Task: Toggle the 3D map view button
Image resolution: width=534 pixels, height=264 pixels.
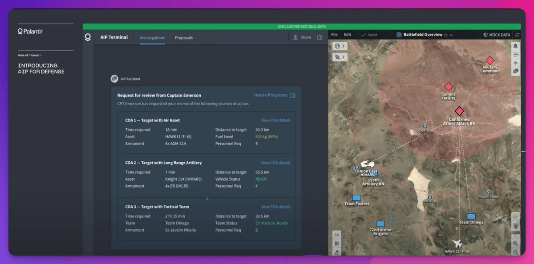Action: coord(337,235)
